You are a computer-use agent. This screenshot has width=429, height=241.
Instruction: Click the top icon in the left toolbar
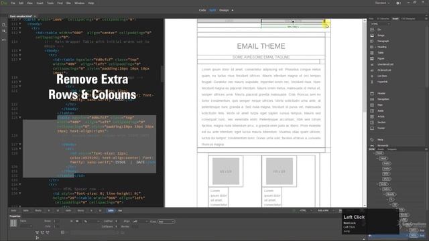tap(4, 25)
